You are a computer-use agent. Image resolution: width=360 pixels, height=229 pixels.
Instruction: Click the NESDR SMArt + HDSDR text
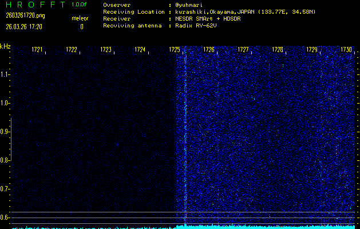(208, 19)
